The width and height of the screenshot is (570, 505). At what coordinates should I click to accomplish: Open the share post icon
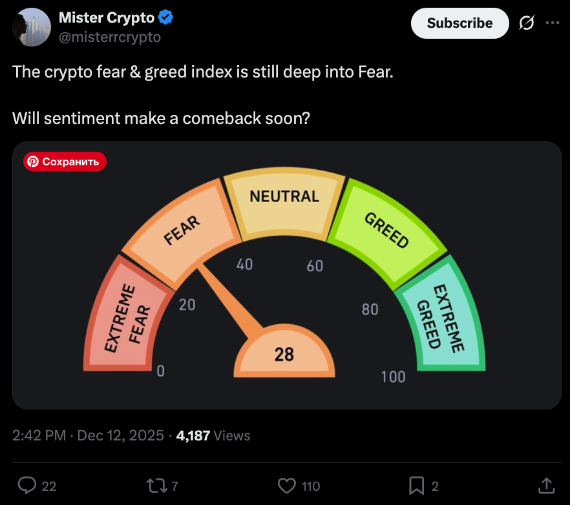tap(545, 485)
